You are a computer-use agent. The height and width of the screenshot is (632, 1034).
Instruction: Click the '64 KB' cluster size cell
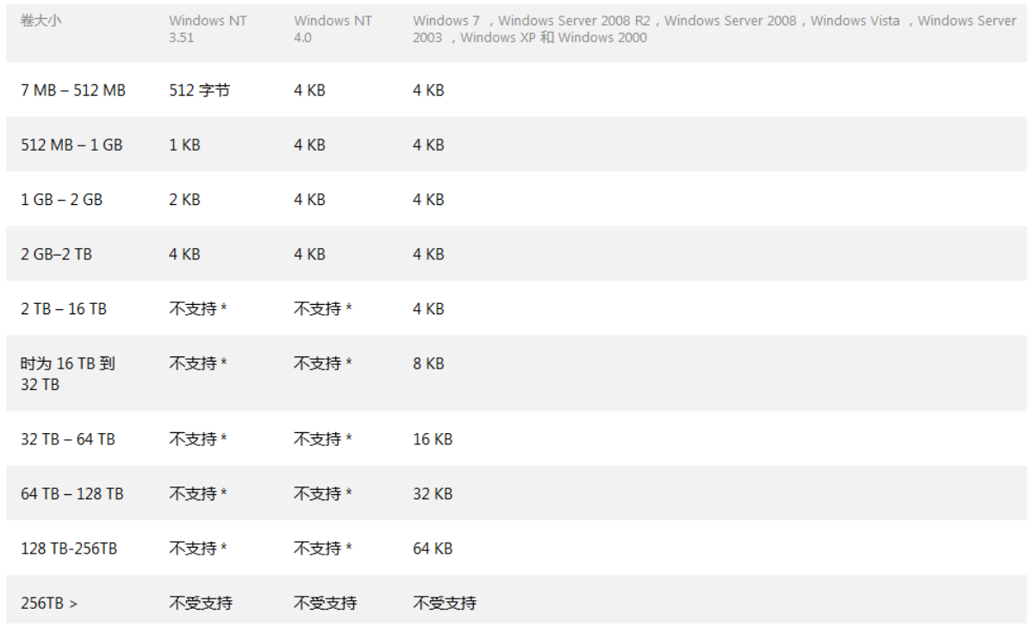(433, 548)
